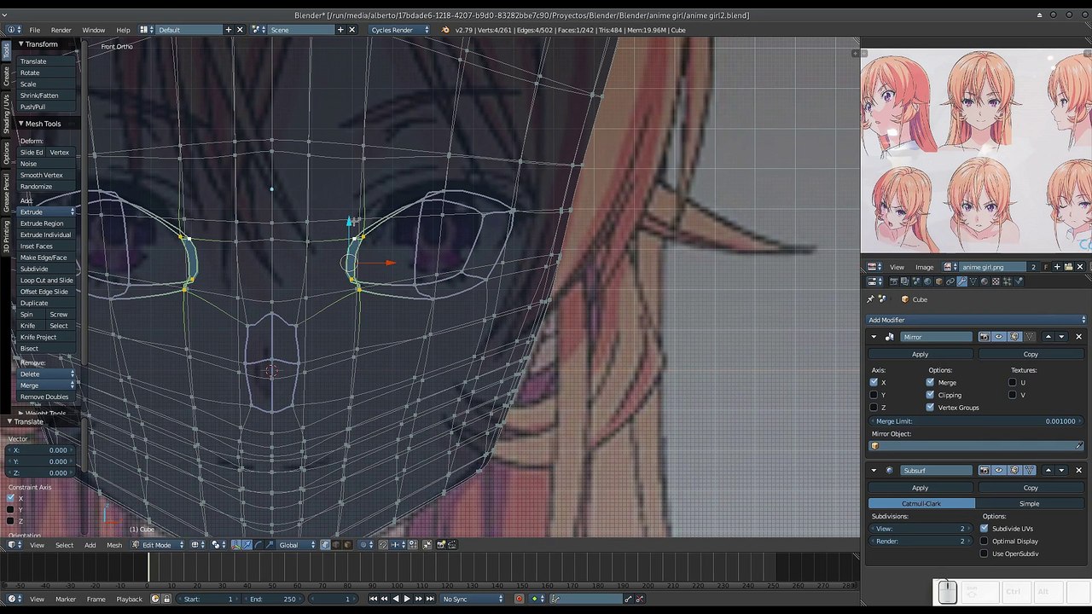Toggle Subsurf modifier viewport visibility eye
Viewport: 1092px width, 614px height.
(x=999, y=470)
